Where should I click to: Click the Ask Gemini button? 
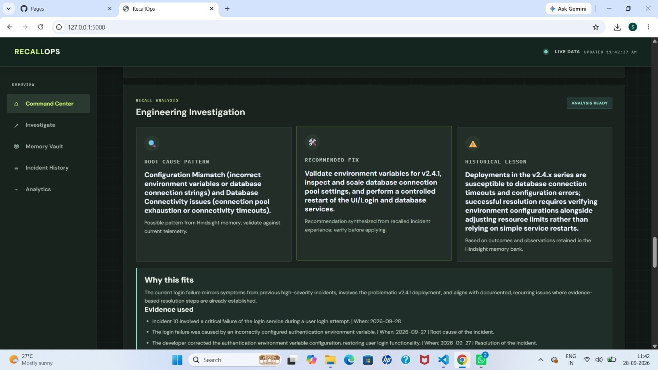coord(568,9)
